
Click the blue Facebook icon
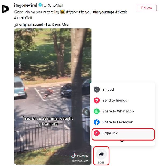click(97, 122)
